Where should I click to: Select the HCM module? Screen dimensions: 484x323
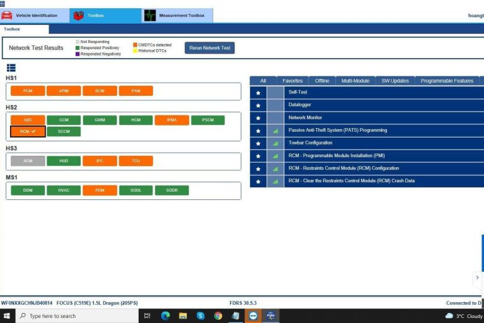tap(136, 120)
